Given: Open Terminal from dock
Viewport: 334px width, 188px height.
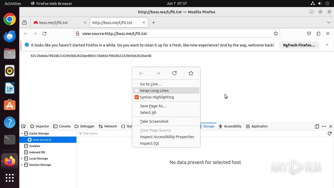Looking at the screenshot, I should coord(10,139).
